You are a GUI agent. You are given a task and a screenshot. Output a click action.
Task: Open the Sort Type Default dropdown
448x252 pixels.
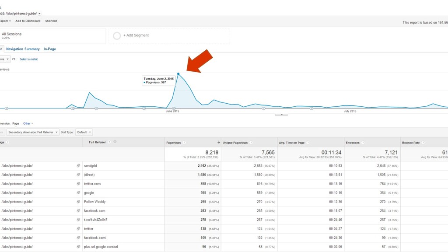tap(84, 132)
